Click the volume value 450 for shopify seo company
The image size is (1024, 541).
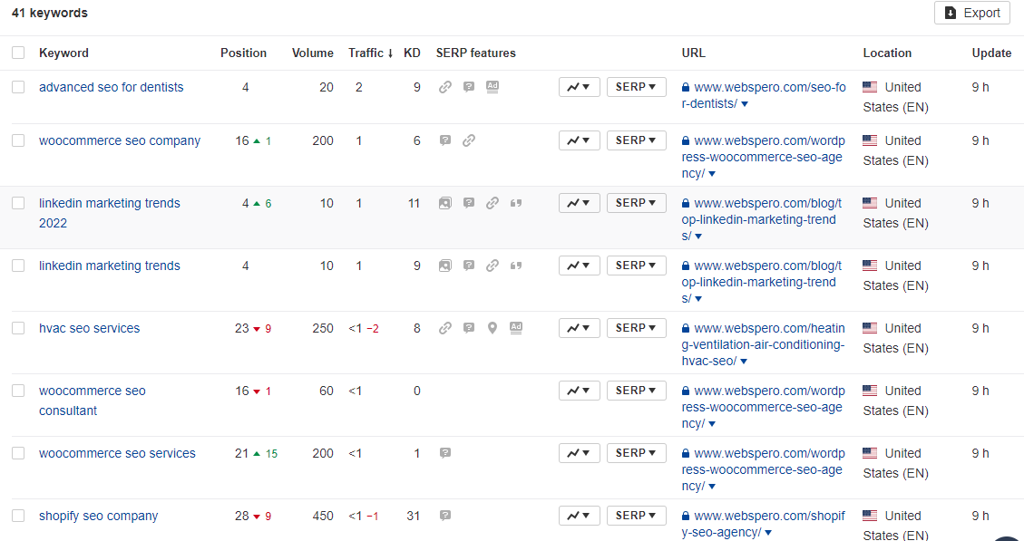click(323, 516)
